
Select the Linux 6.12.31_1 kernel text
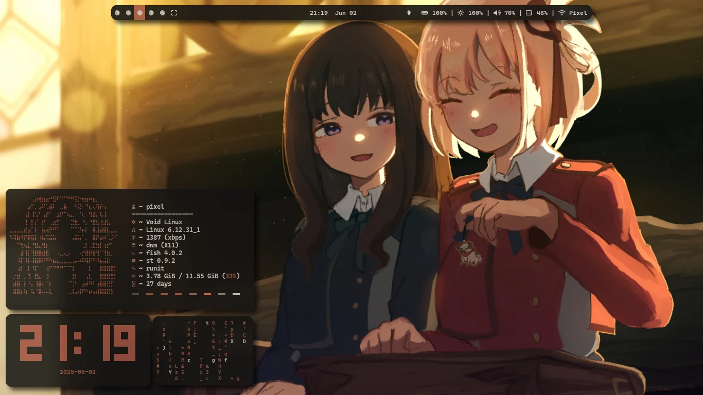(x=173, y=230)
